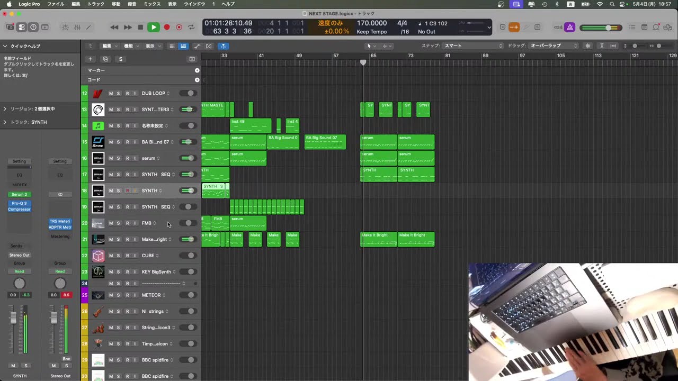Open the Snap スマート dropdown

[x=472, y=46]
